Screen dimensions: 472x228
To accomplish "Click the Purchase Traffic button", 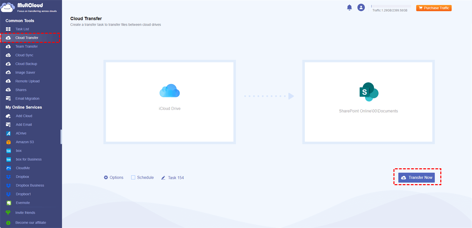I will coord(434,8).
